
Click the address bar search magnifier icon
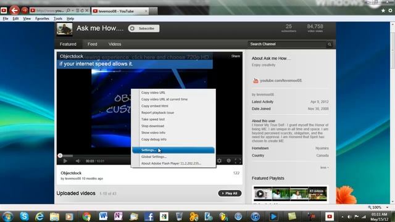pyautogui.click(x=68, y=10)
